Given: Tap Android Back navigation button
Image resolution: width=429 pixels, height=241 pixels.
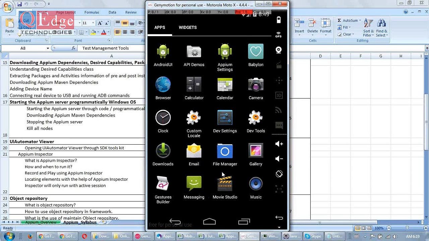Looking at the screenshot, I should pyautogui.click(x=175, y=221).
